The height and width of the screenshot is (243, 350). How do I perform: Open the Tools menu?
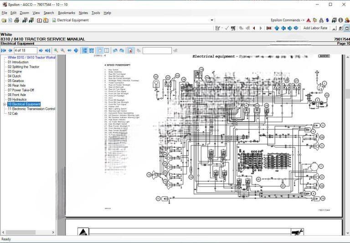click(x=96, y=13)
